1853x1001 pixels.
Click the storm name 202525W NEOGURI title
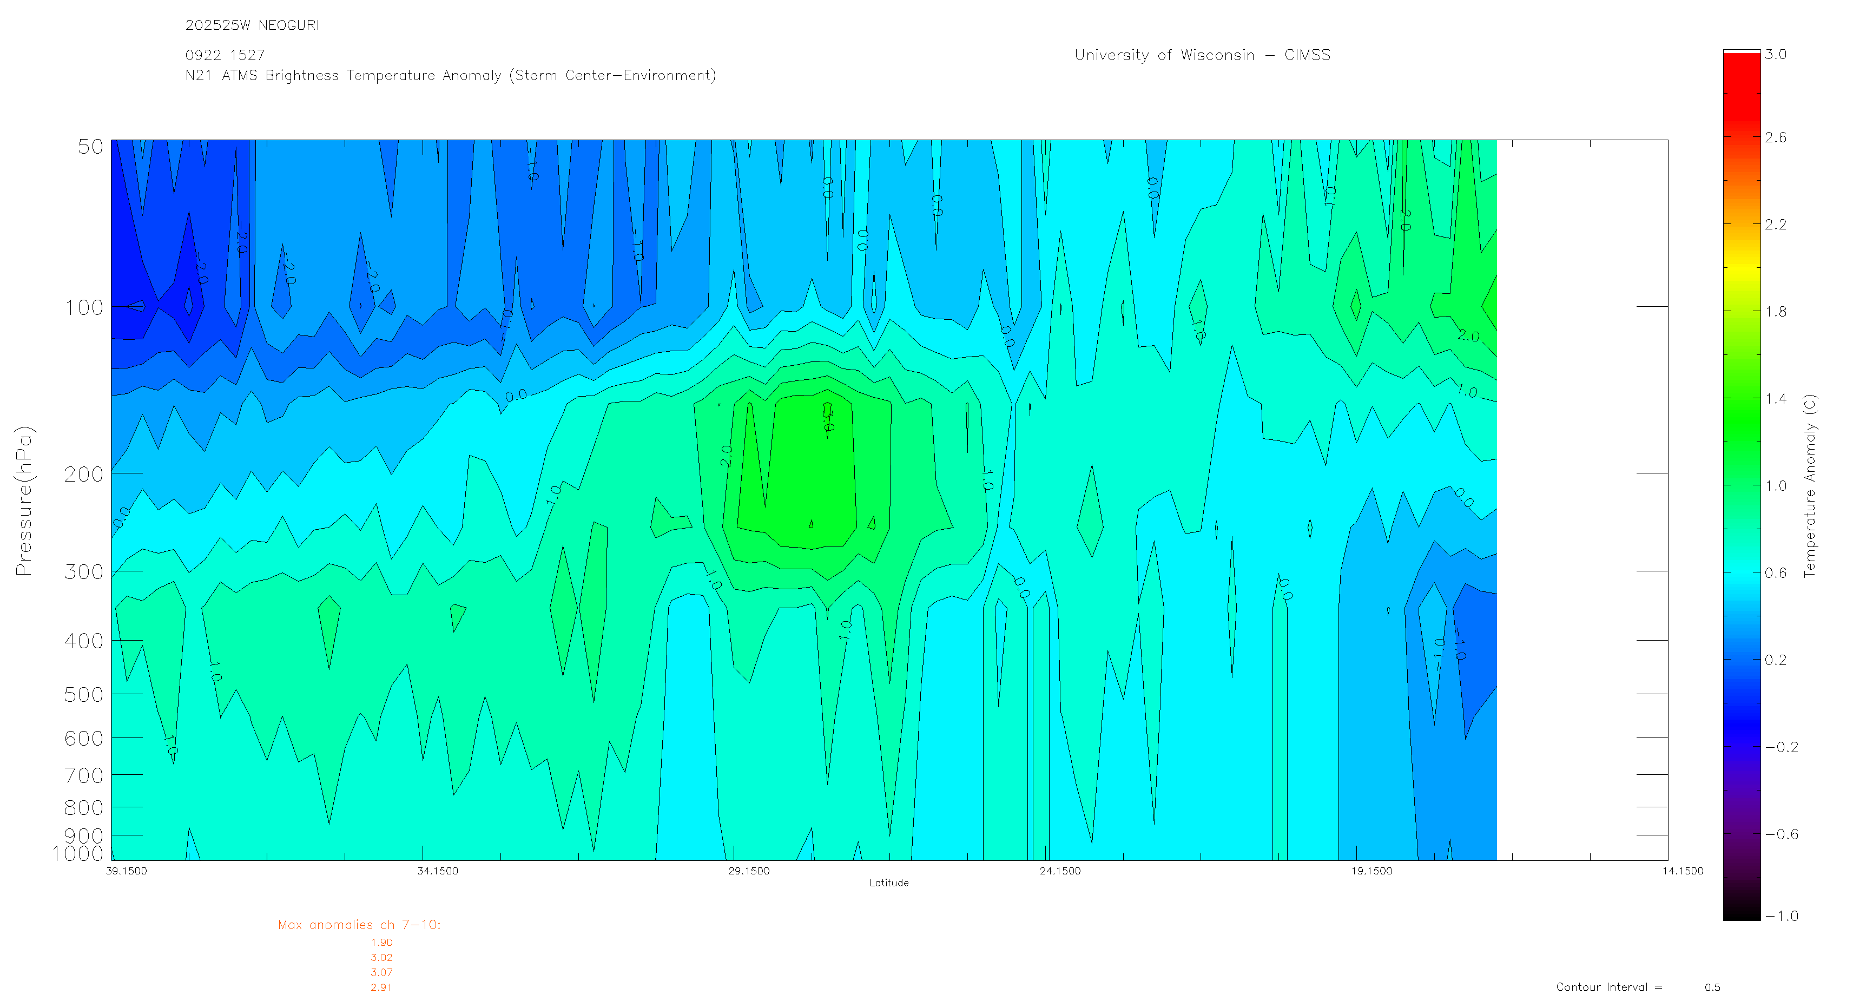(x=252, y=25)
